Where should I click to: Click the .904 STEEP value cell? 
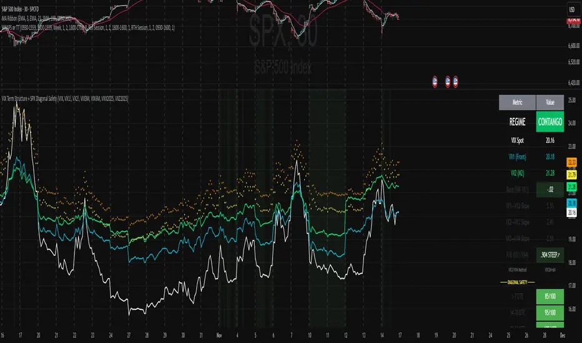tap(550, 255)
